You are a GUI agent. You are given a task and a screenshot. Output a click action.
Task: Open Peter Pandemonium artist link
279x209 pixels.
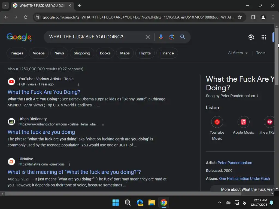coord(235,163)
